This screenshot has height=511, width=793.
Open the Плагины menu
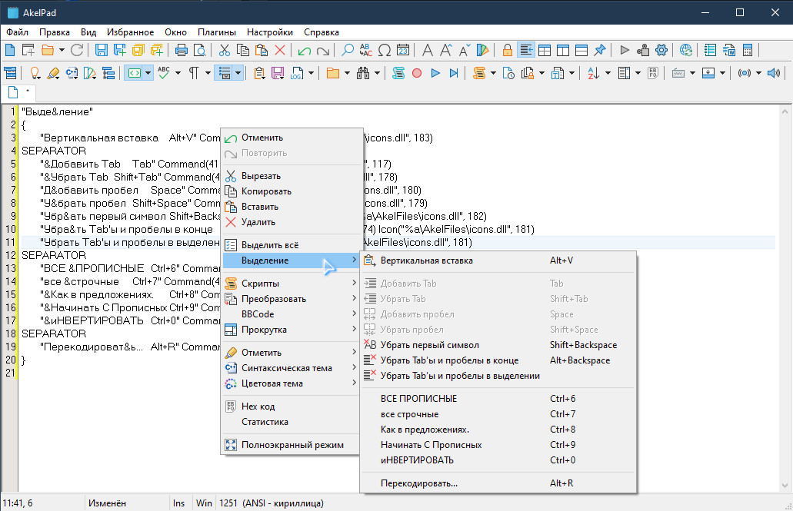coord(216,32)
